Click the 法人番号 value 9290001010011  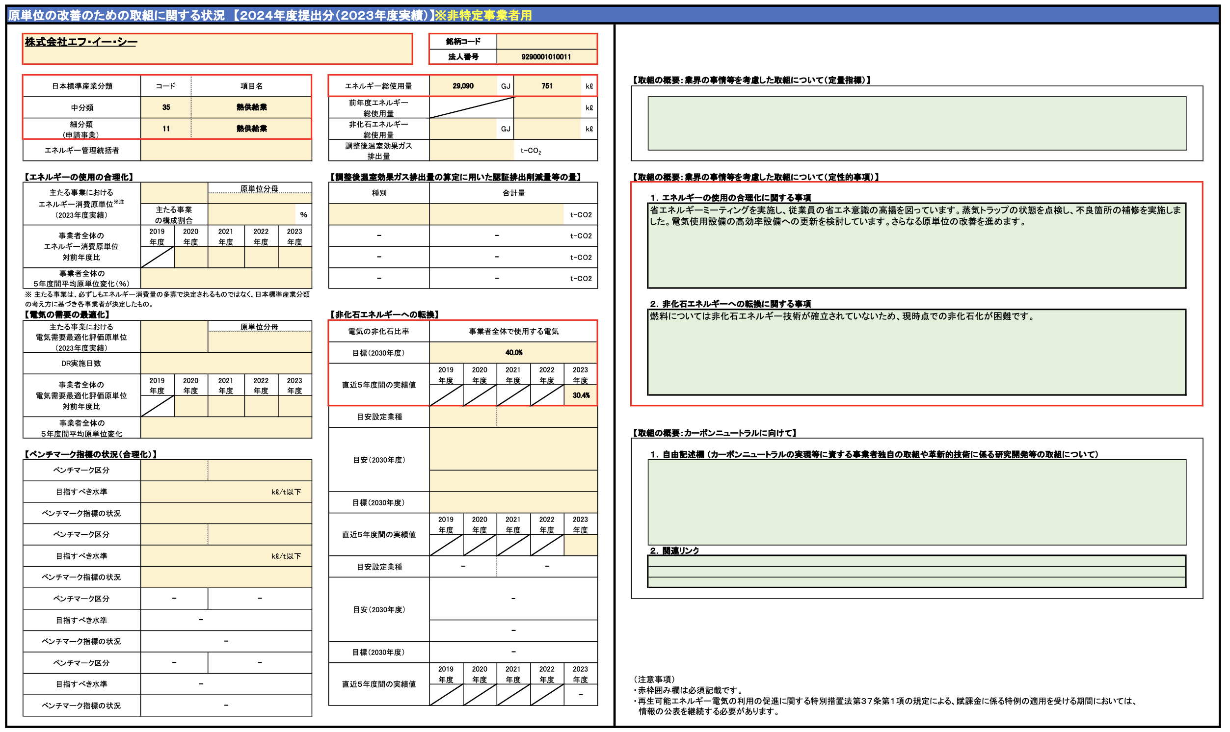[x=546, y=57]
